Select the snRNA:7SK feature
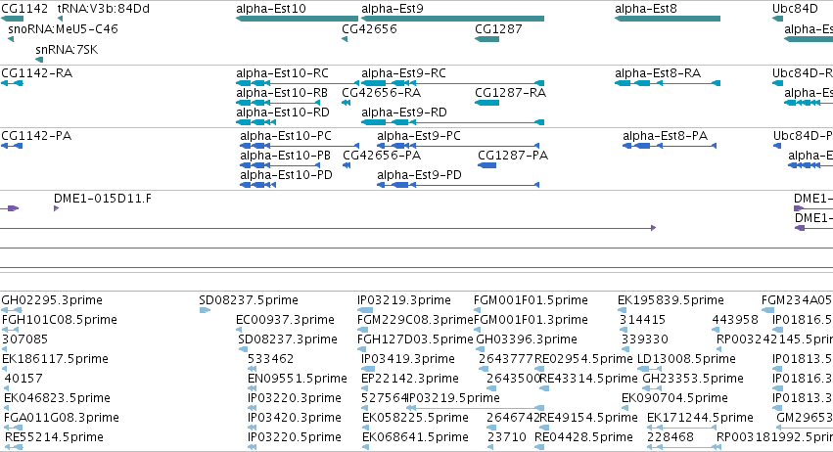This screenshot has width=833, height=452. pos(39,60)
